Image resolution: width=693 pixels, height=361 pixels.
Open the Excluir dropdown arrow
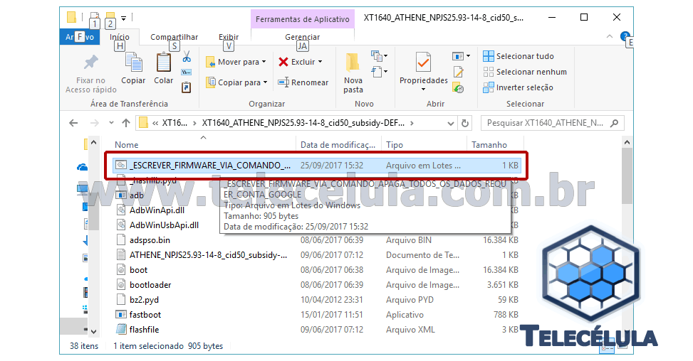pos(321,63)
